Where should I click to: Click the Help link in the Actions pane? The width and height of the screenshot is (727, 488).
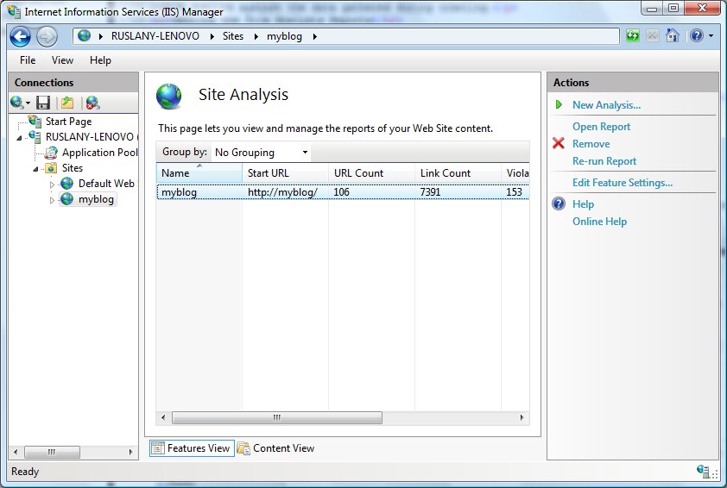click(x=583, y=204)
